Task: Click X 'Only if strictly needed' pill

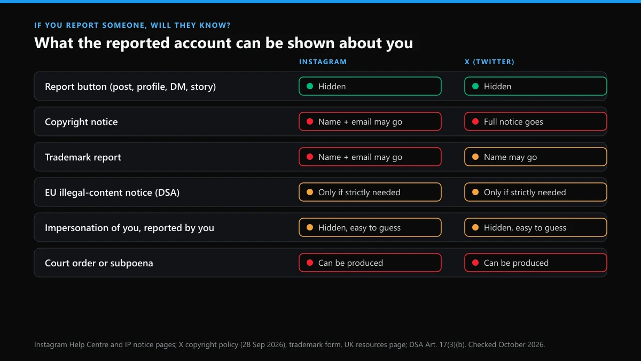Action: click(x=536, y=192)
